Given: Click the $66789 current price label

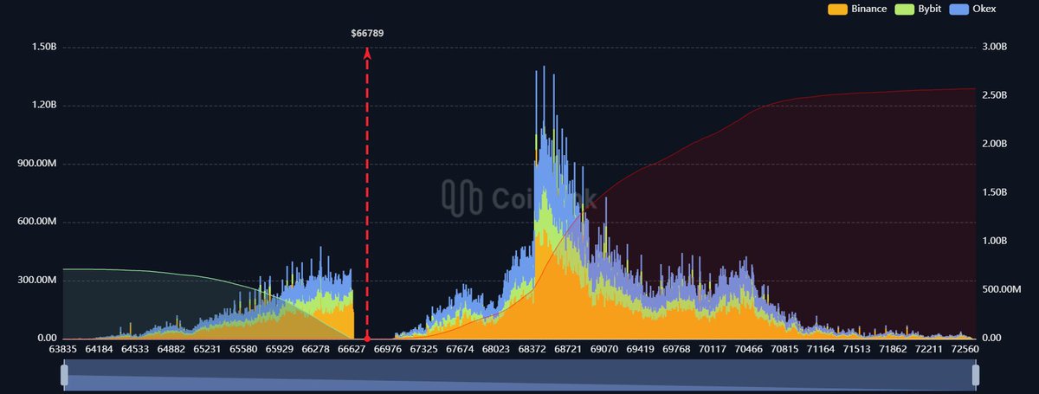Looking at the screenshot, I should [x=367, y=33].
